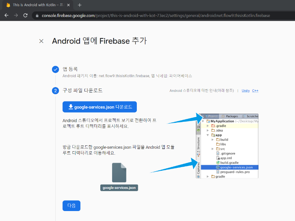
Task: Click the gray google-services.json file icon
Action: (x=119, y=172)
